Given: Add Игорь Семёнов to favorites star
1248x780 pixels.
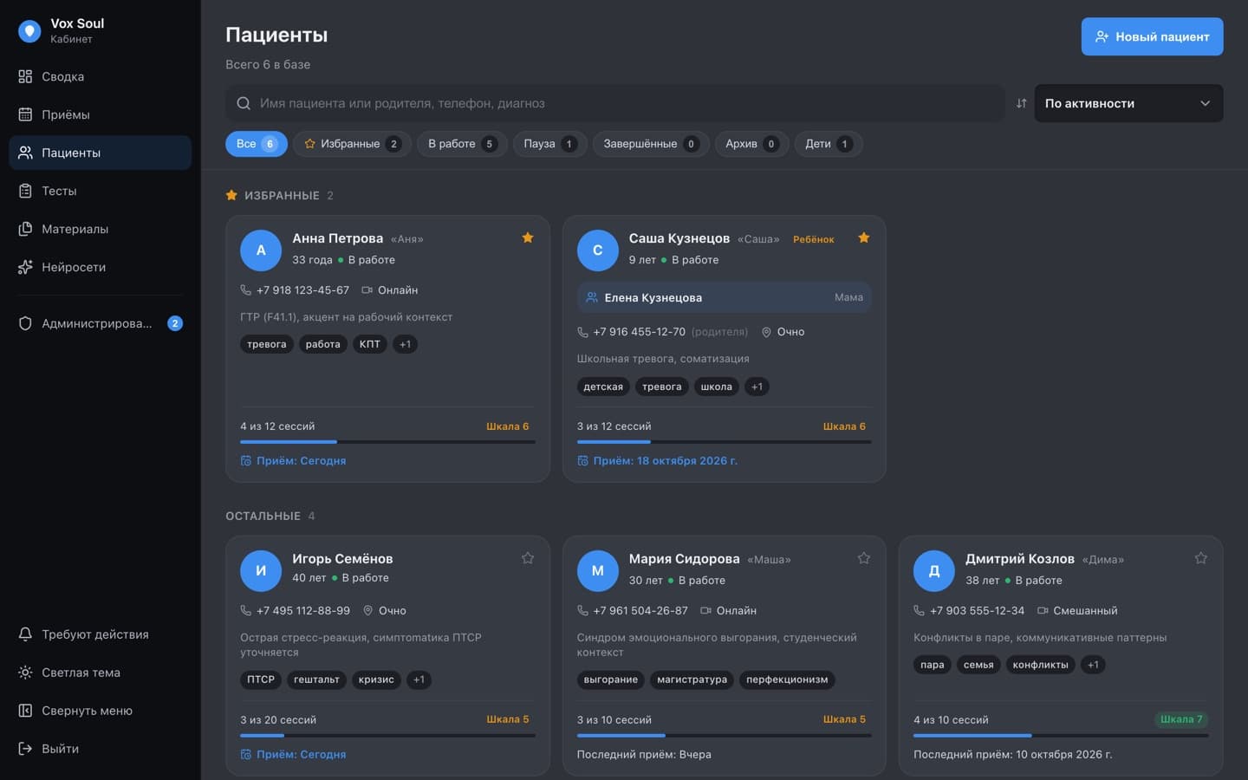Looking at the screenshot, I should [528, 558].
